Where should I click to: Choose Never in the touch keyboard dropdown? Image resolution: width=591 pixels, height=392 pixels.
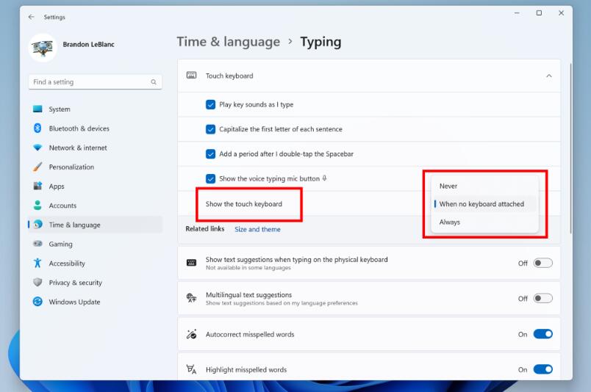coord(484,186)
